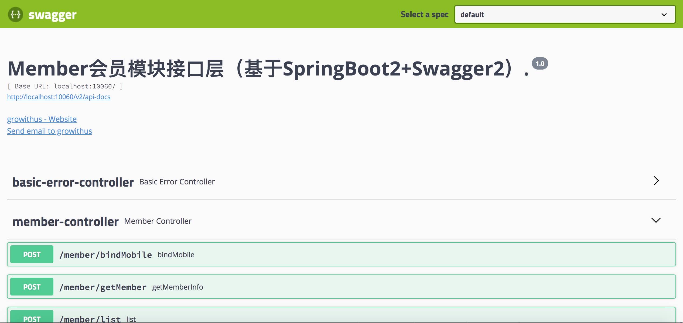Click the basic-error-controller section title
The image size is (683, 323).
coord(73,182)
